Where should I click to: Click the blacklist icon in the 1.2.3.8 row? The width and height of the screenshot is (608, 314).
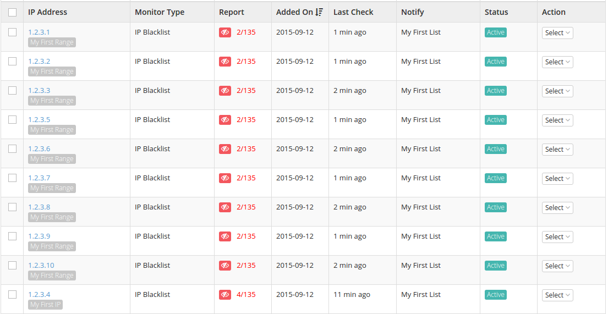(x=225, y=207)
